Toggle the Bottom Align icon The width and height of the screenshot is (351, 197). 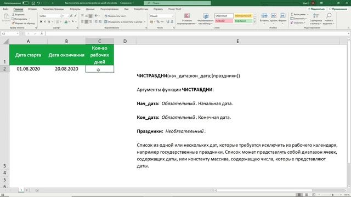[x=90, y=16]
